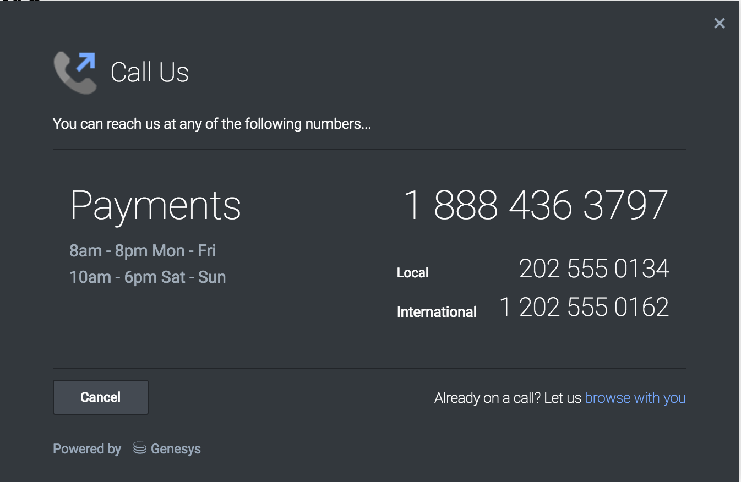Open the browse with you link
The height and width of the screenshot is (482, 741).
(635, 398)
